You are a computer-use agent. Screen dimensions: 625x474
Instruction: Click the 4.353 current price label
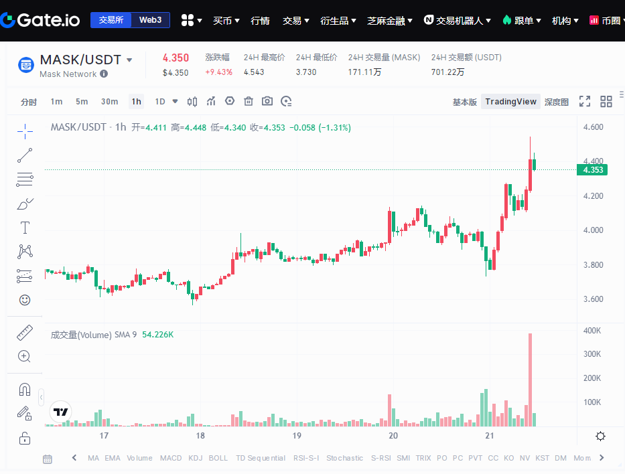click(x=592, y=169)
